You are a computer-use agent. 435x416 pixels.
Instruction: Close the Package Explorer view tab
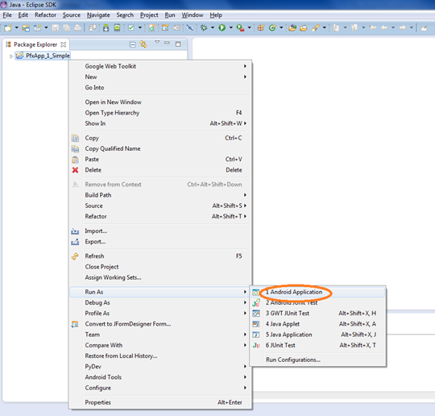[64, 44]
